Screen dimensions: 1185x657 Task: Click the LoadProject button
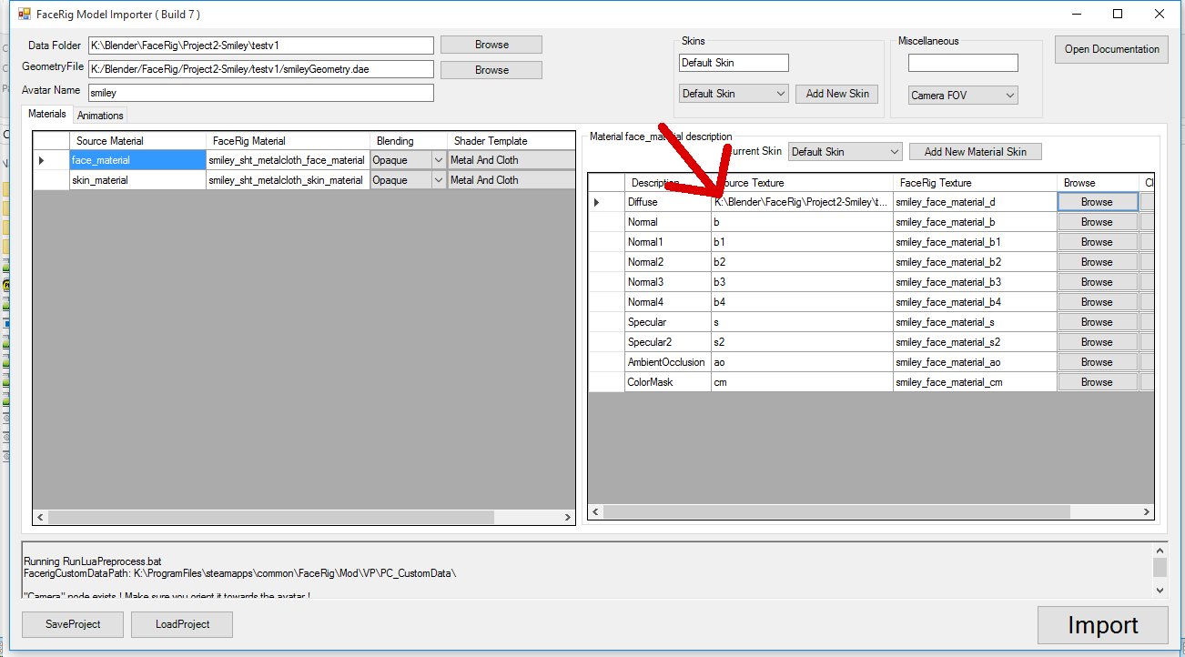tap(182, 624)
